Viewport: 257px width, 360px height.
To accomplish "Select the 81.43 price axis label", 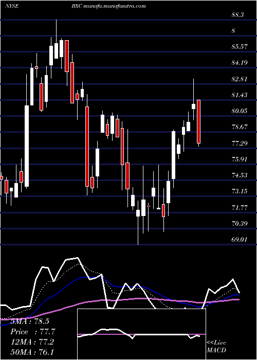I will click(x=240, y=95).
